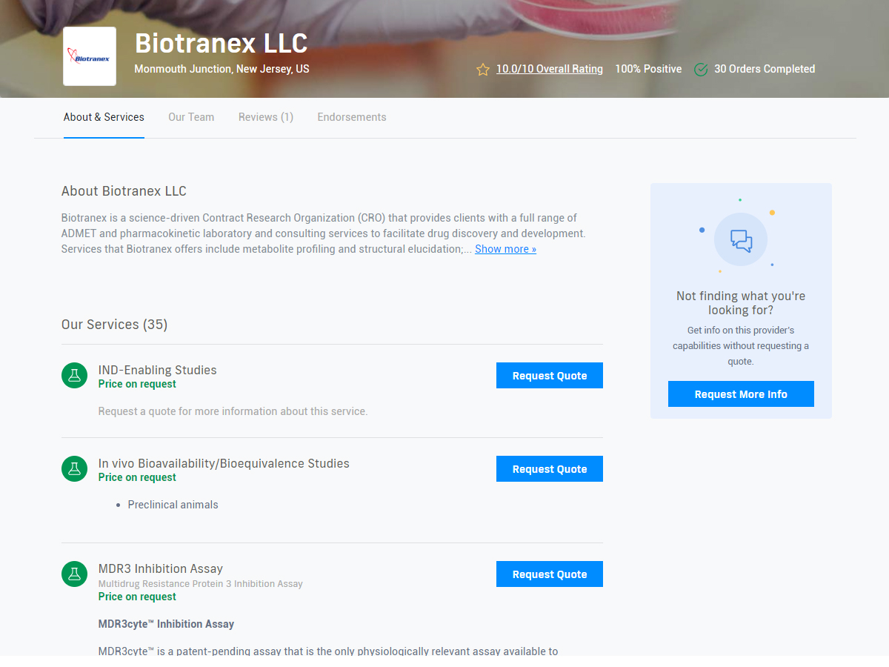The width and height of the screenshot is (889, 667).
Task: Request quote for MDR3 Inhibition Assay
Action: tap(549, 574)
